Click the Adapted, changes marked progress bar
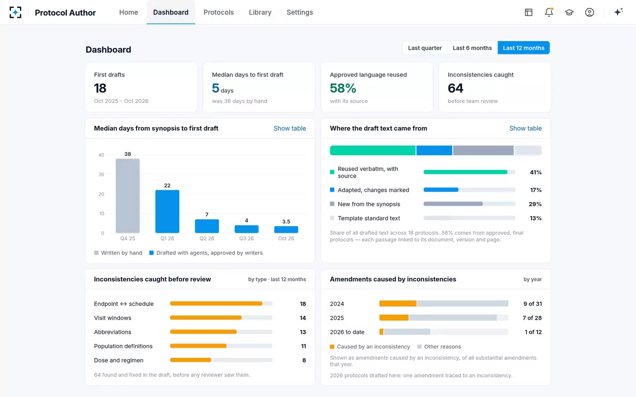The image size is (636, 397). click(x=469, y=190)
